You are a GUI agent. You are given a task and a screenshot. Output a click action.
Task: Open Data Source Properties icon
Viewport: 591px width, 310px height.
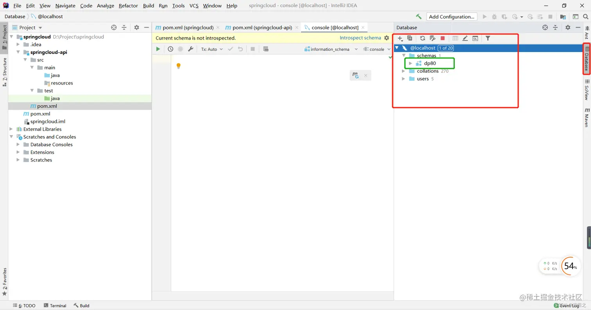[432, 38]
